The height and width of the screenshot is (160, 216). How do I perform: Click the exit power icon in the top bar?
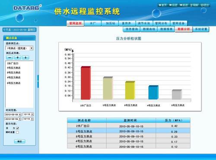click(202, 5)
